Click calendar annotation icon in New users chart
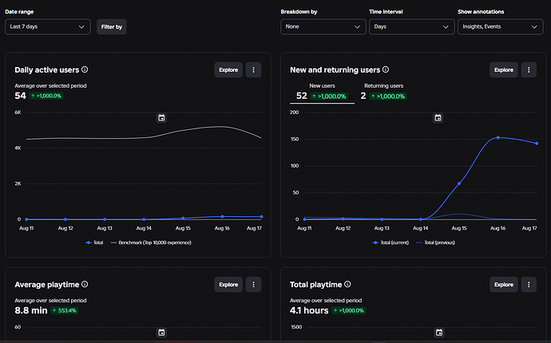The image size is (551, 343). click(x=438, y=117)
